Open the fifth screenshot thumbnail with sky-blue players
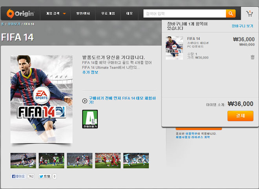 click(x=136, y=161)
